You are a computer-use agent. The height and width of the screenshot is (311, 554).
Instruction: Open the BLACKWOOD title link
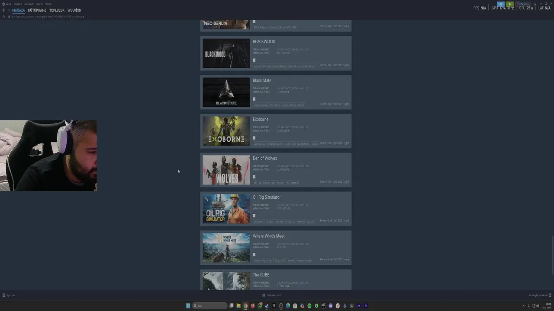[x=264, y=41]
